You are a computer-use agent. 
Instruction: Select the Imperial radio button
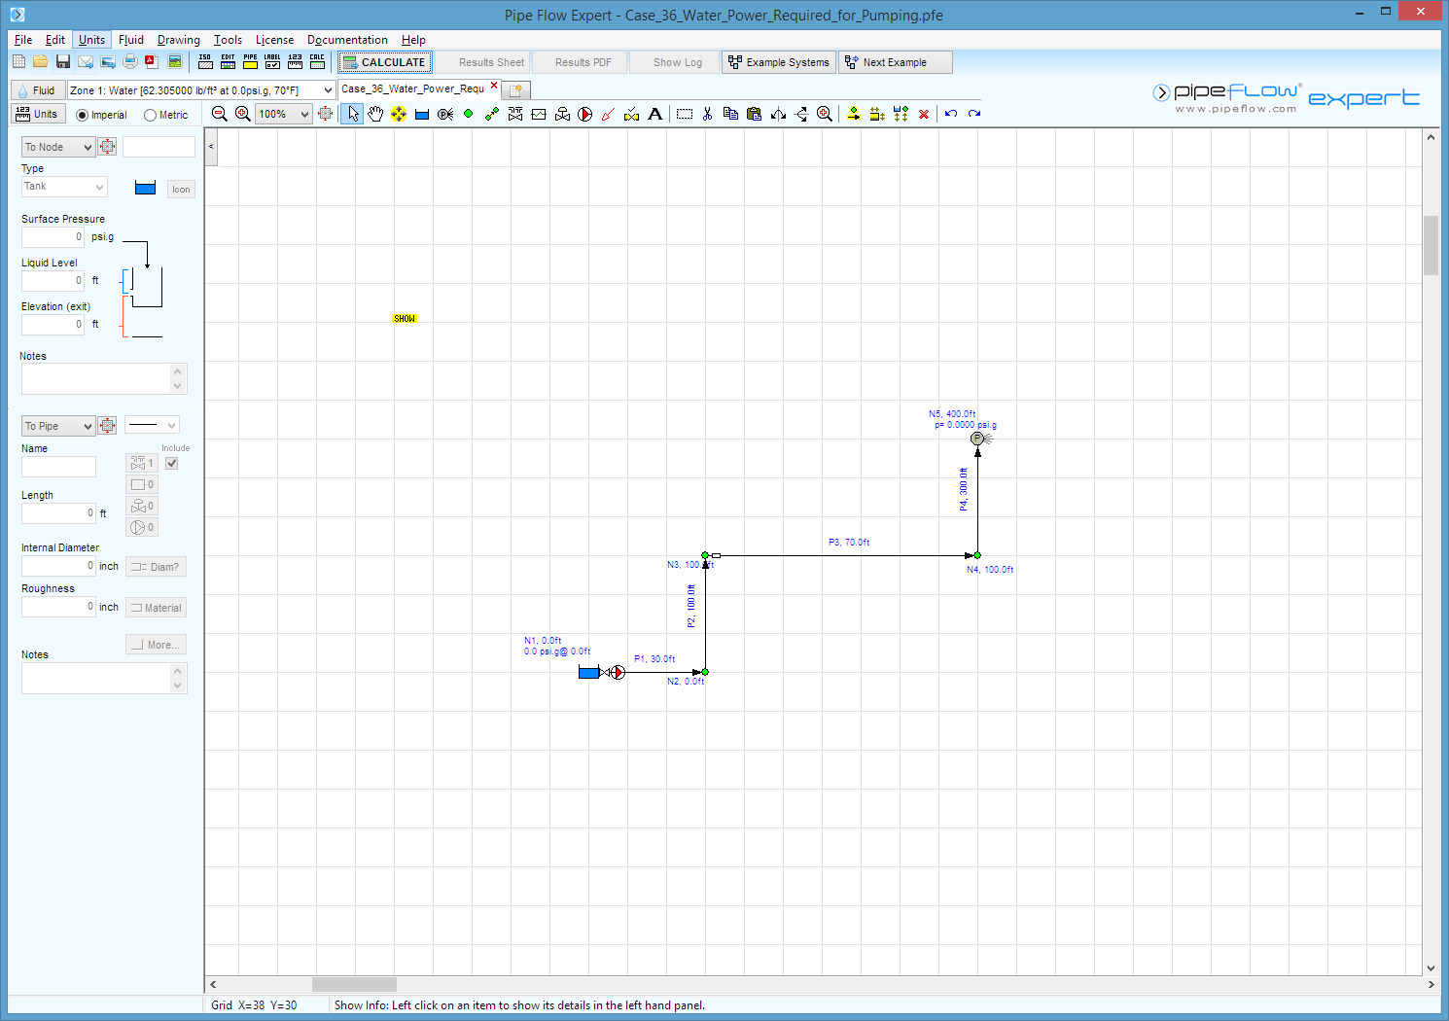click(82, 115)
